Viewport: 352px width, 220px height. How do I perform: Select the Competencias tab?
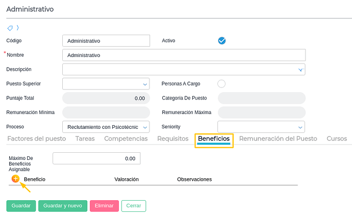pos(125,139)
